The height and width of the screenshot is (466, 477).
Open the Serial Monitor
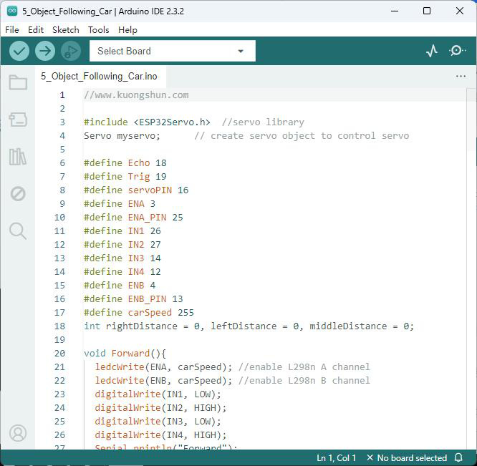tap(457, 51)
